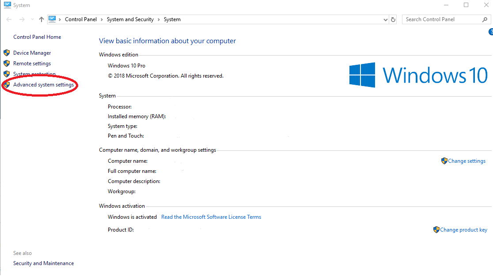Click the Processor label
Viewport: 493px width, 277px height.
pos(119,107)
